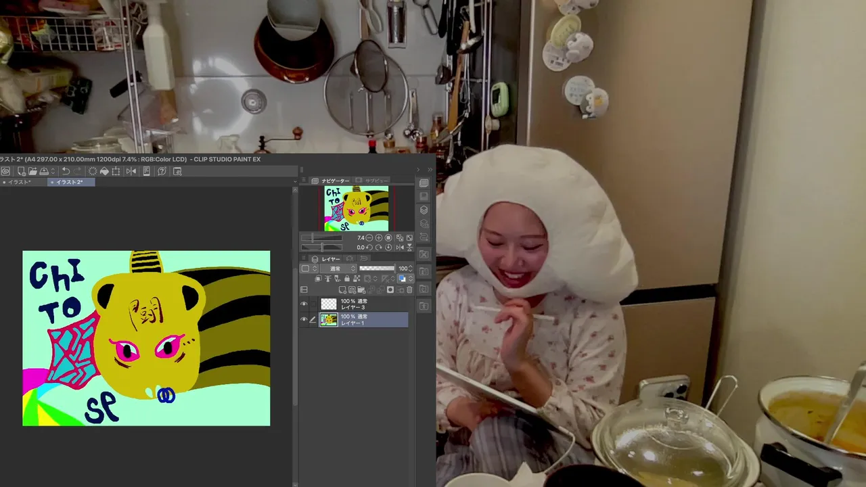
Task: Click the Navigator preview thumbnail
Action: tap(357, 208)
